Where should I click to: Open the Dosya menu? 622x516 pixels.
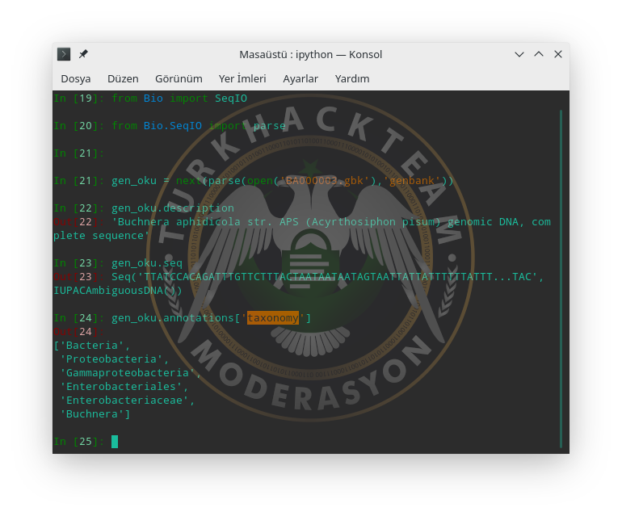[76, 78]
